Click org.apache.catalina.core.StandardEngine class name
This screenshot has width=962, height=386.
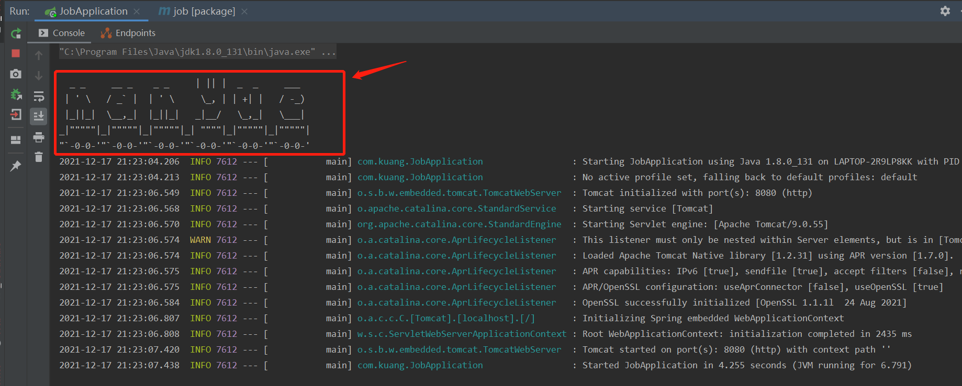point(460,224)
